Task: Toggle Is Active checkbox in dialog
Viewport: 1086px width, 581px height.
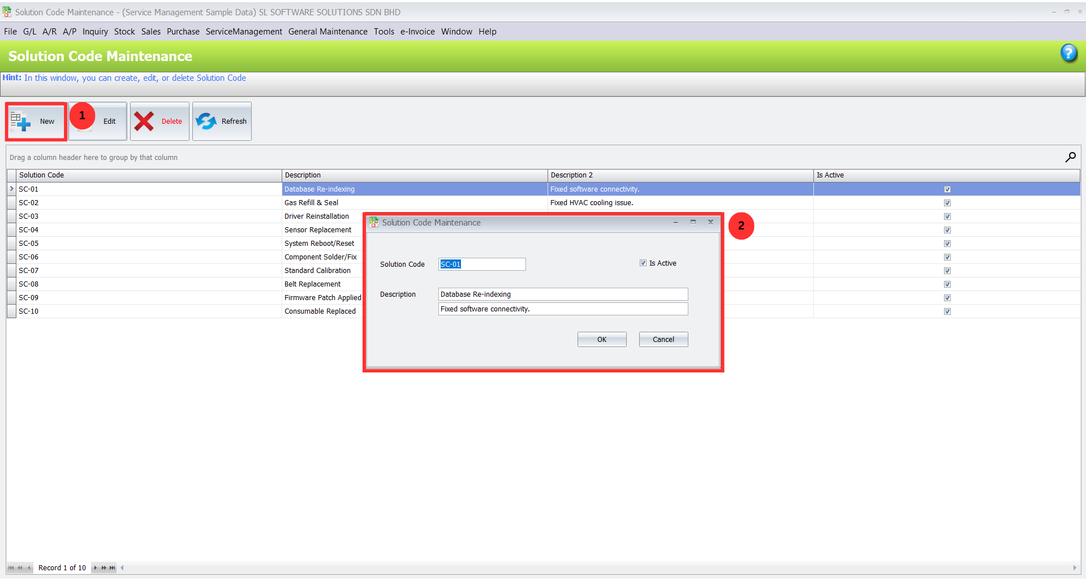Action: click(x=643, y=263)
